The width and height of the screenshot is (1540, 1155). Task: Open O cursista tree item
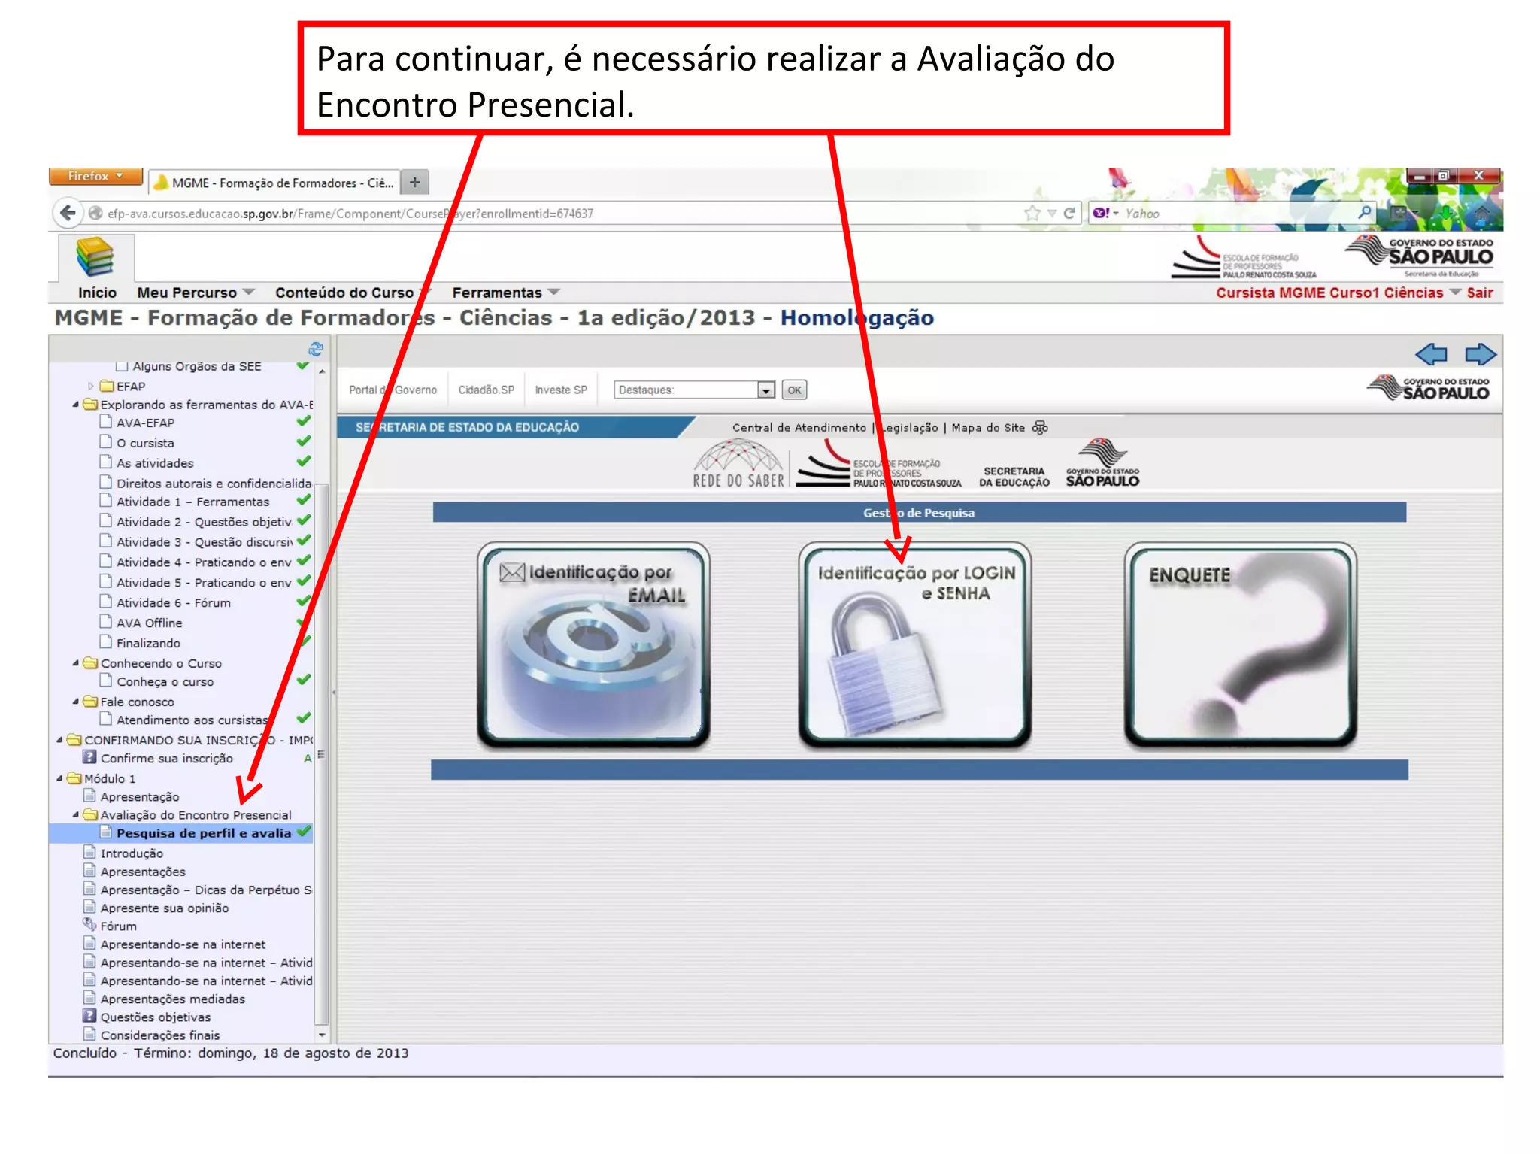(145, 443)
